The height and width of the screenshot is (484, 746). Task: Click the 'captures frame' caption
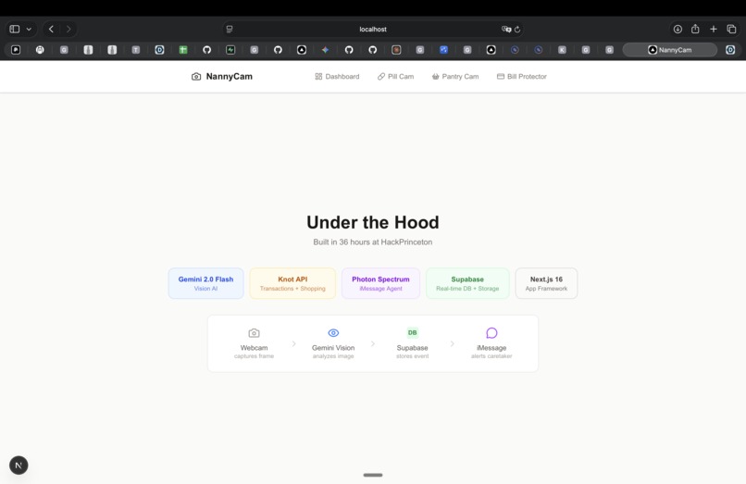(254, 356)
